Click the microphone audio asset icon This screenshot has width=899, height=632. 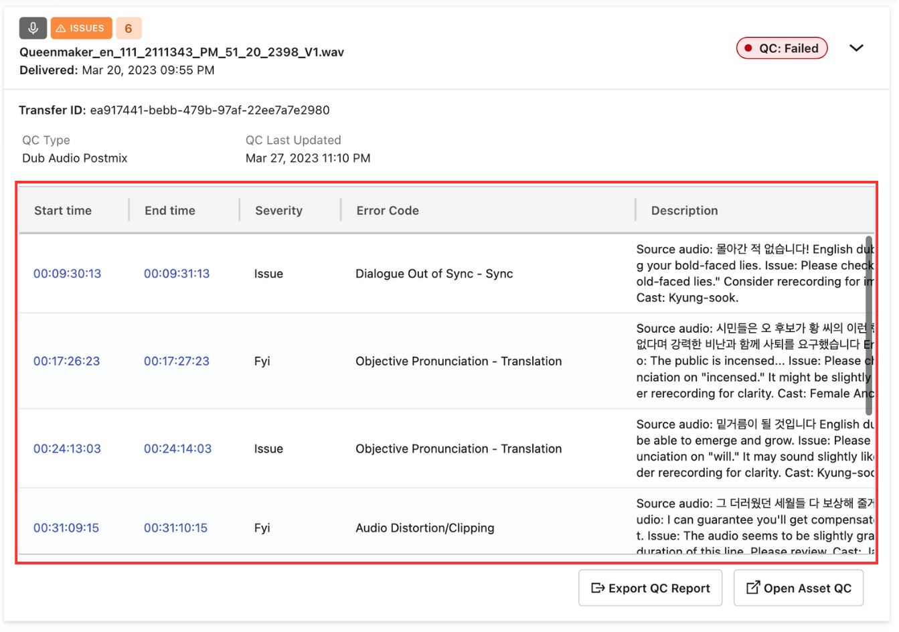tap(33, 28)
